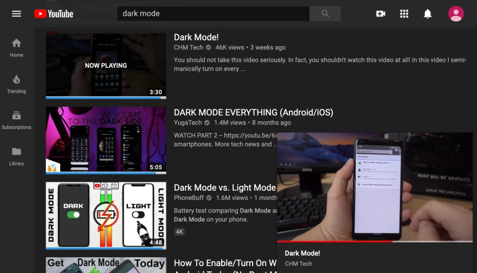Click the 3:30 duration badge
Image resolution: width=477 pixels, height=273 pixels.
[x=156, y=92]
